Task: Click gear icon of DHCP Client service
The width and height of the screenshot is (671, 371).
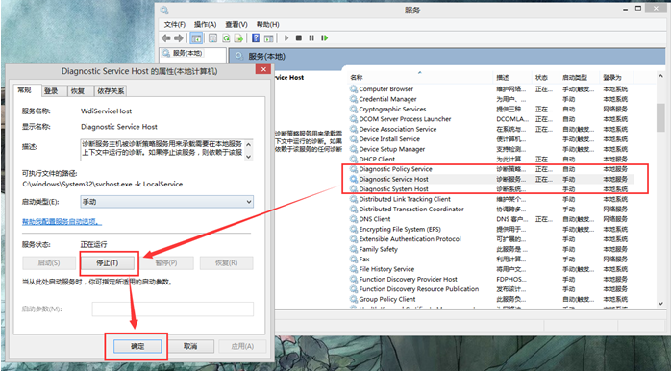Action: click(354, 159)
